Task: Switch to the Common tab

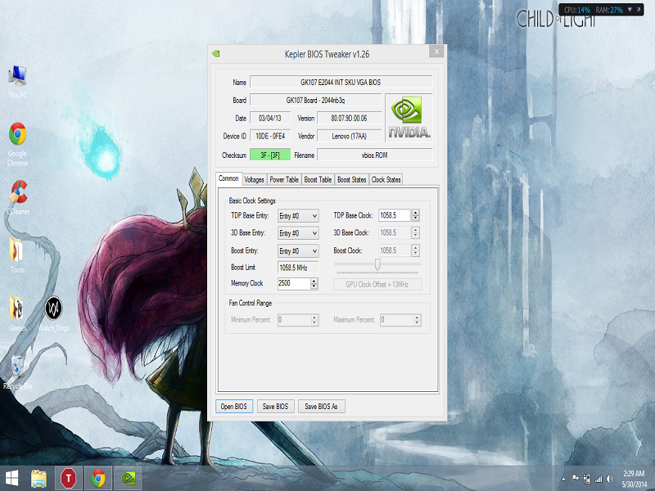Action: point(229,178)
